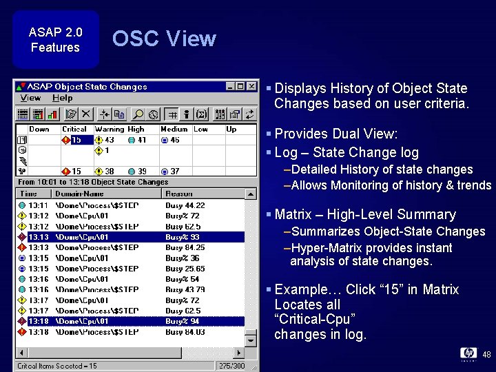The width and height of the screenshot is (496, 372).
Task: Select the 13:15 Cpu\01 Busy% 36 row
Action: coord(131,258)
